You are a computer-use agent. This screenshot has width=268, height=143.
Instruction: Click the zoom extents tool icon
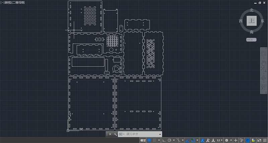[263, 69]
